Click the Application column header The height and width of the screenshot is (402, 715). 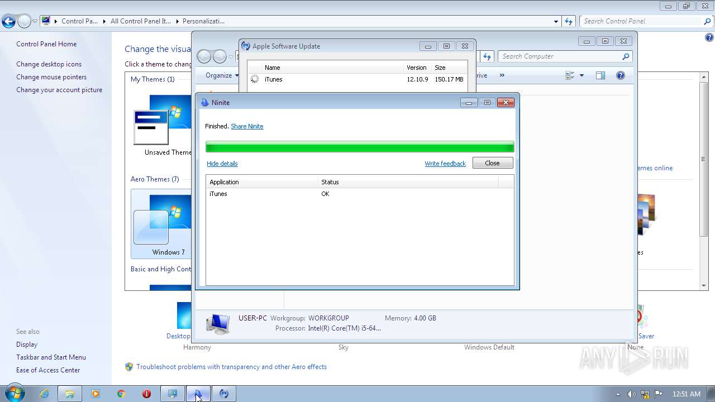263,182
